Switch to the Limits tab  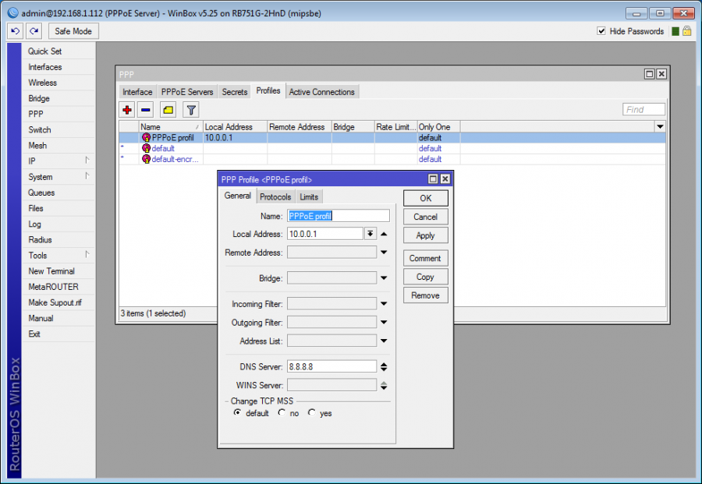tap(309, 197)
